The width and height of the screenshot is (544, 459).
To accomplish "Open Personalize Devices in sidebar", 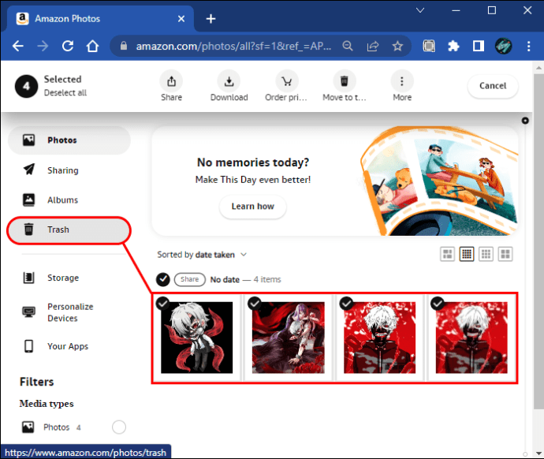I will (69, 312).
